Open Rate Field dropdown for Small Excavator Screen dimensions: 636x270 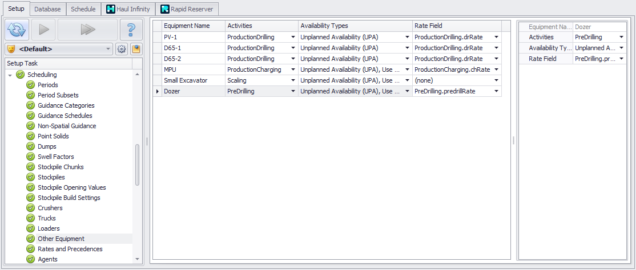tap(496, 80)
